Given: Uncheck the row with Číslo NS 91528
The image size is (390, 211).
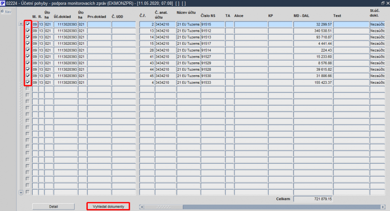Looking at the screenshot, I should 28,69.
